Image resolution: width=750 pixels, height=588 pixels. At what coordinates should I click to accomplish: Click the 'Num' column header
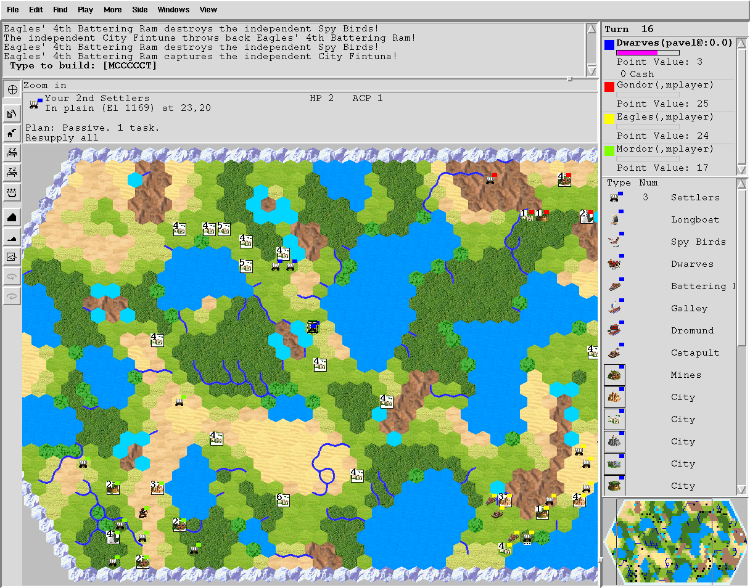[648, 182]
